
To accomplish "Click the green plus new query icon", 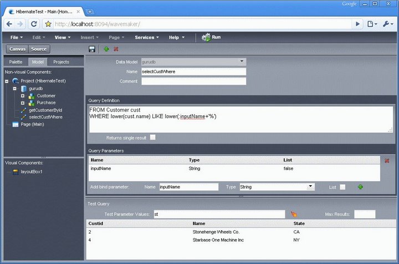I will [x=106, y=49].
